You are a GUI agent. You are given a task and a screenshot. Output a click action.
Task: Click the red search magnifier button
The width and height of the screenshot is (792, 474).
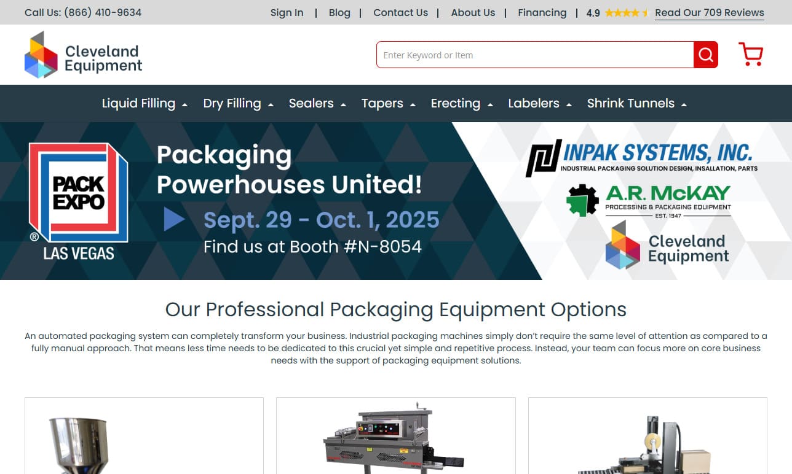coord(706,55)
